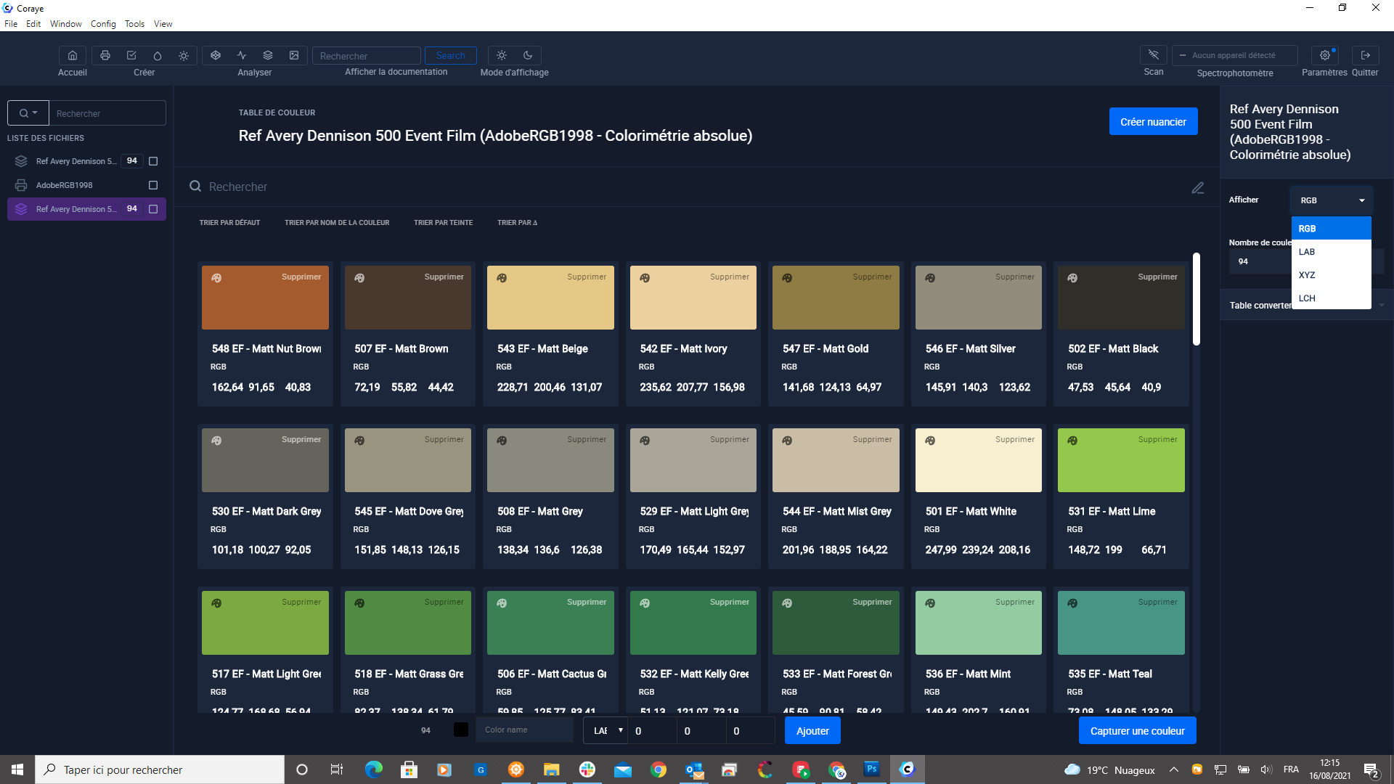The height and width of the screenshot is (784, 1394).
Task: Click the Quitter exit icon
Action: [1365, 55]
